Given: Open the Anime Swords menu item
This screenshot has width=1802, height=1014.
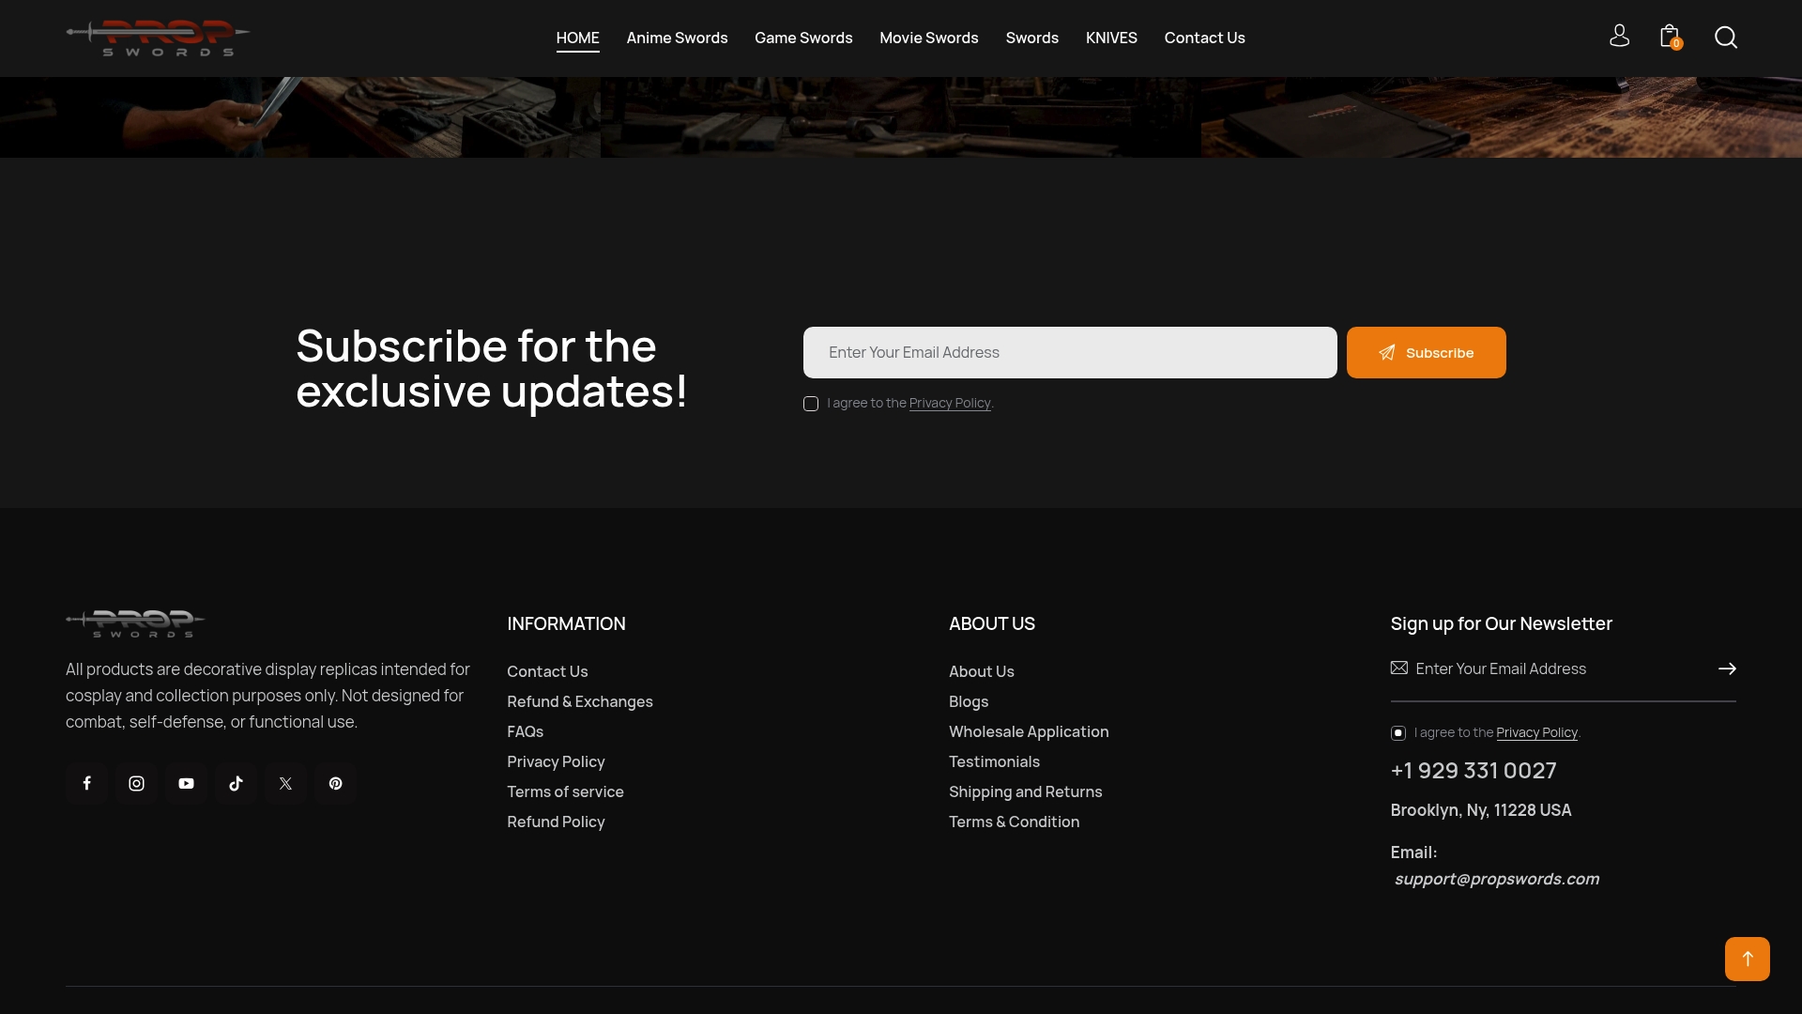Looking at the screenshot, I should tap(677, 38).
